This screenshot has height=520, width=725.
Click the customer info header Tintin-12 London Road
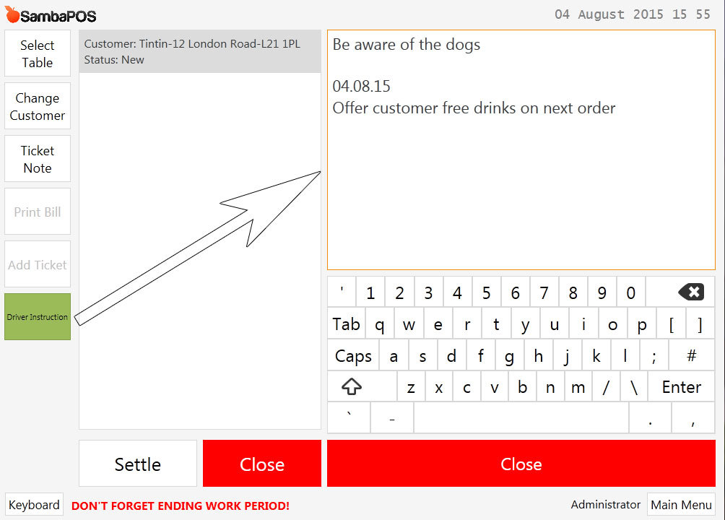200,51
